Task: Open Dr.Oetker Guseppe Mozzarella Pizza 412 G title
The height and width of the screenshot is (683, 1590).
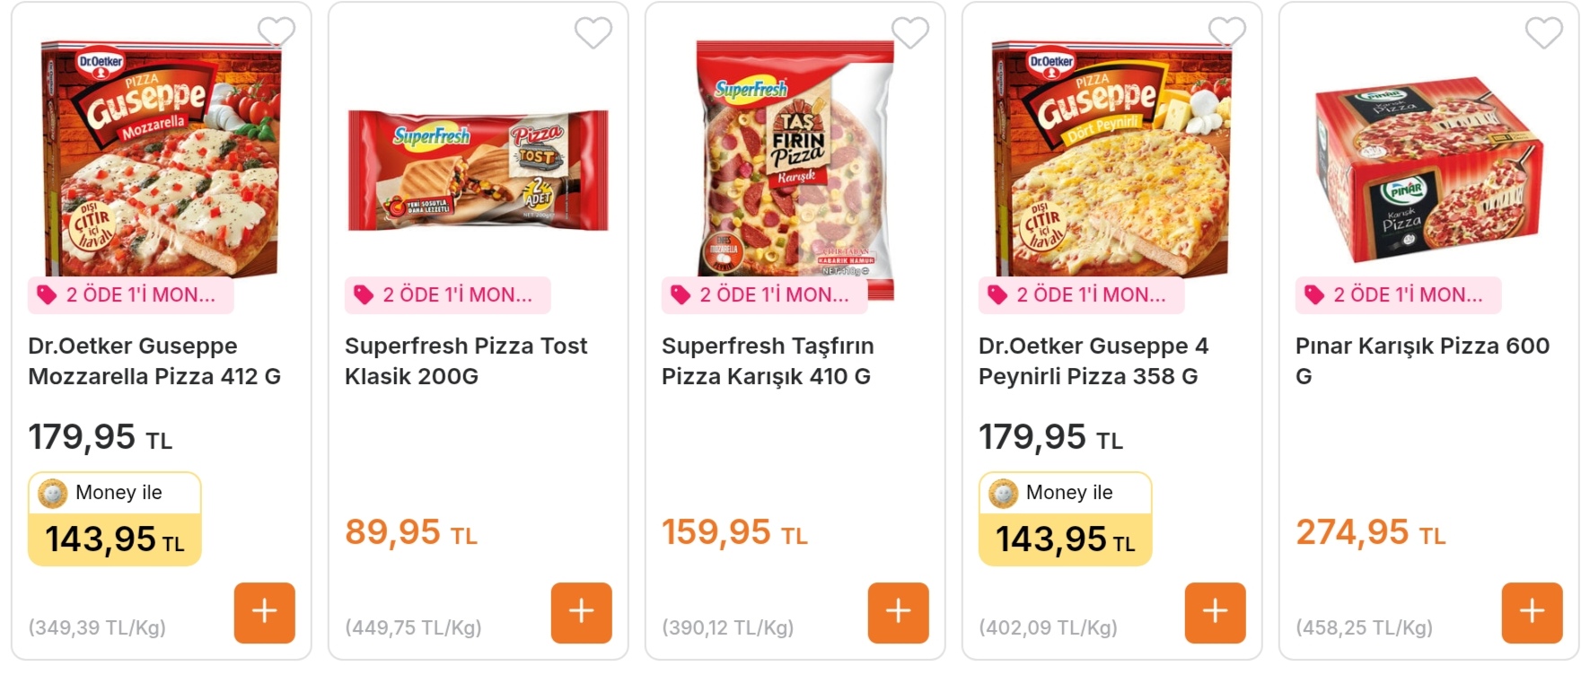Action: (x=154, y=361)
